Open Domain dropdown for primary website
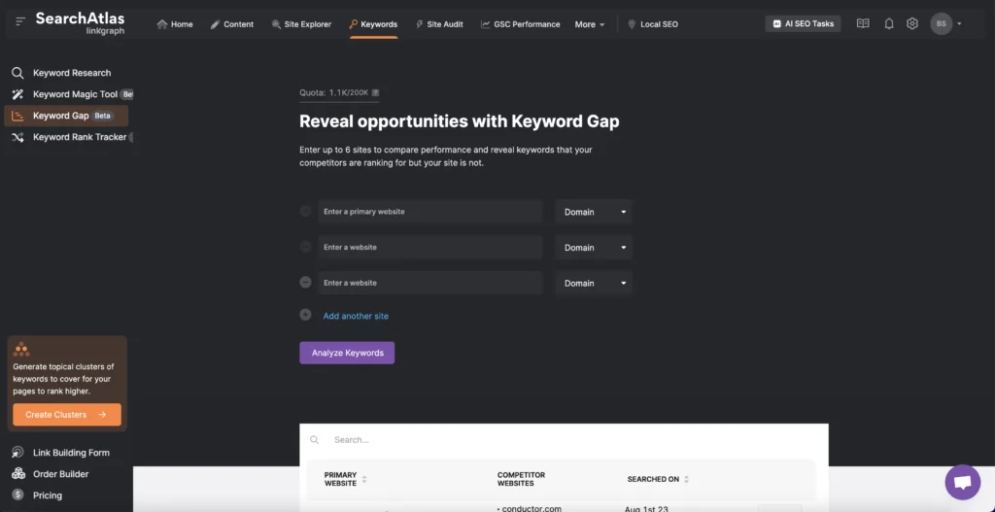Image resolution: width=995 pixels, height=512 pixels. 594,212
